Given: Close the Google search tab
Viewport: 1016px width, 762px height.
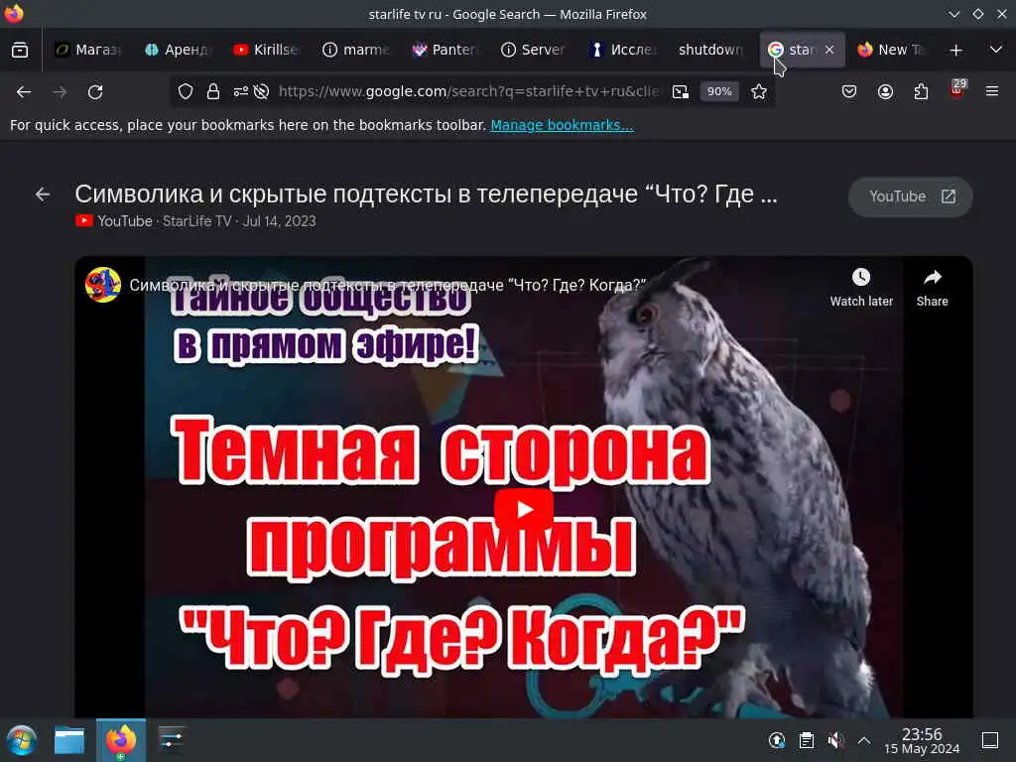Looking at the screenshot, I should (829, 50).
